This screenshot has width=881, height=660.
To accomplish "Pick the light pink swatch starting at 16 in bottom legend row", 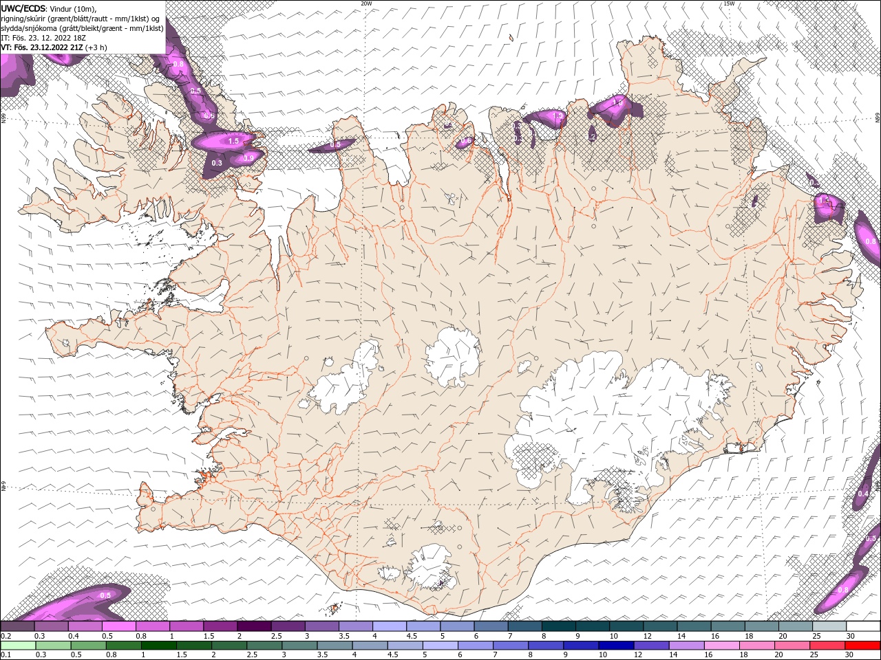I will pyautogui.click(x=723, y=646).
